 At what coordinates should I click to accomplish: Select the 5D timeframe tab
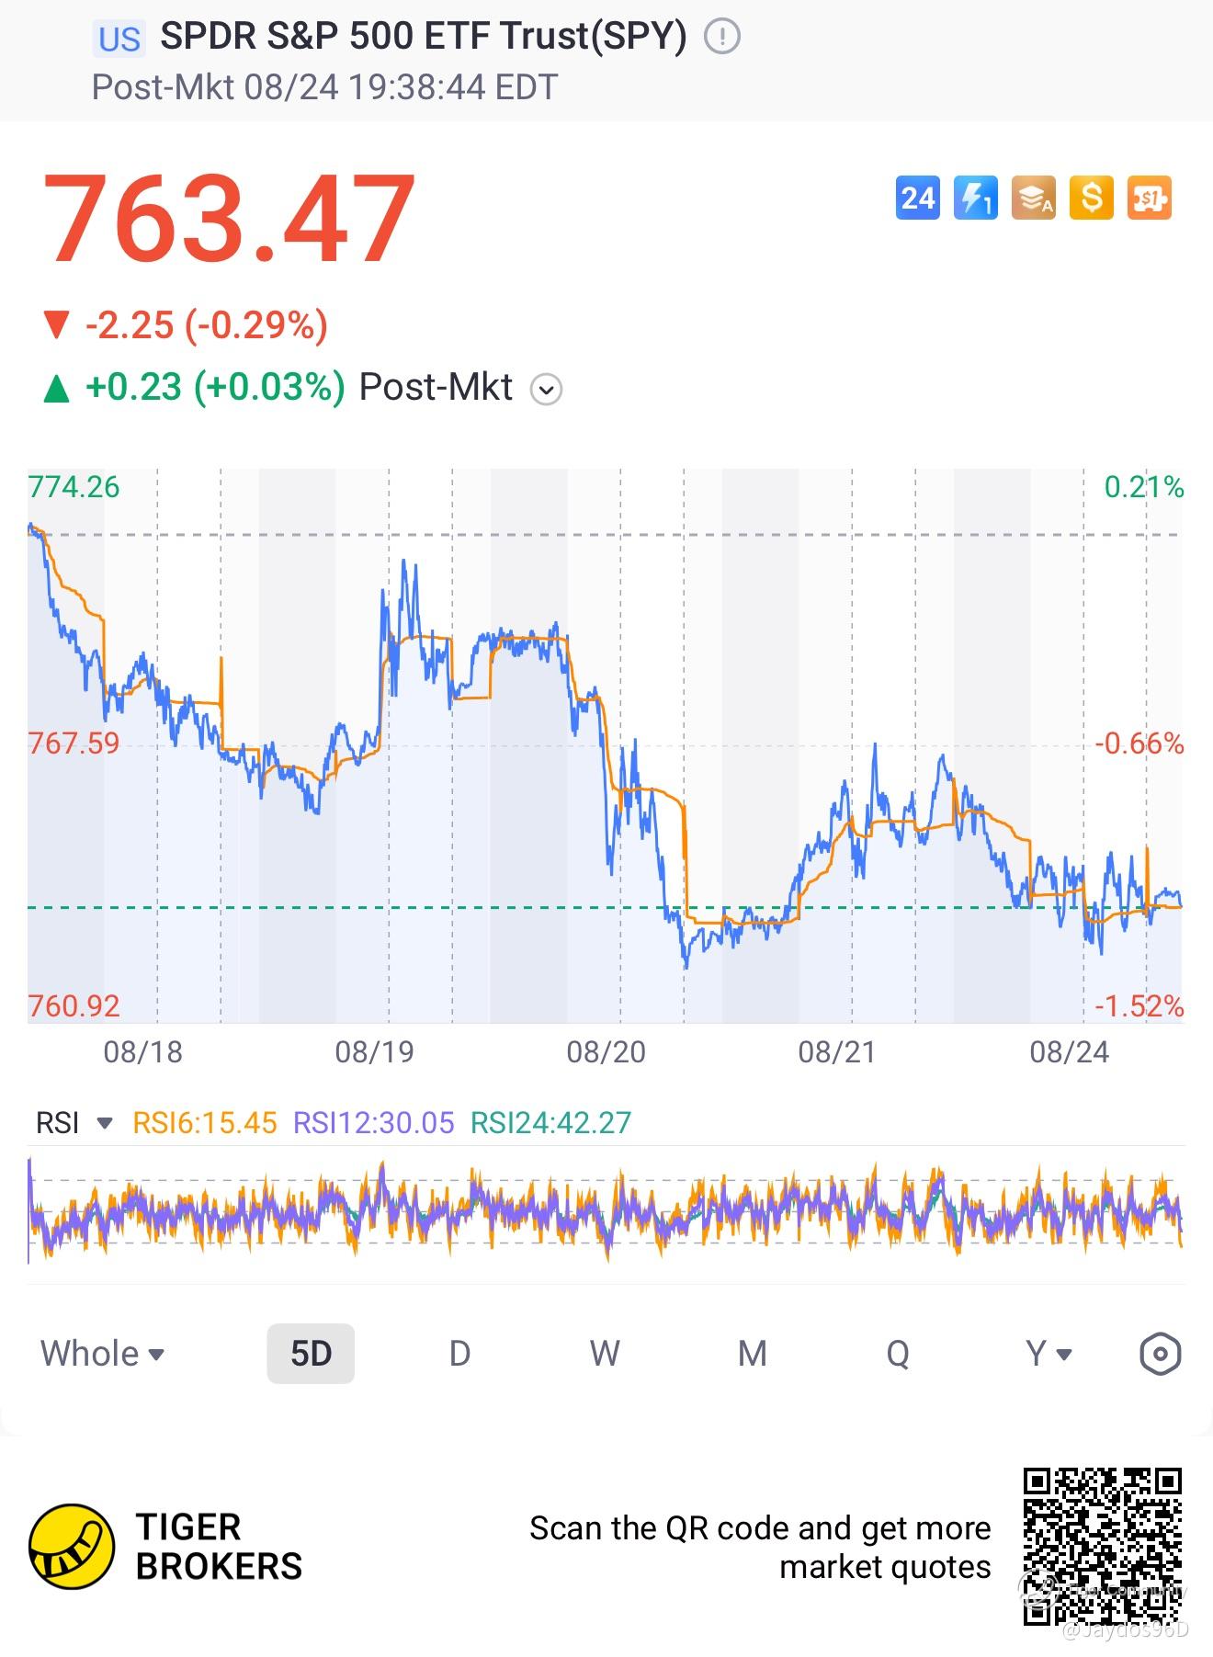point(311,1354)
